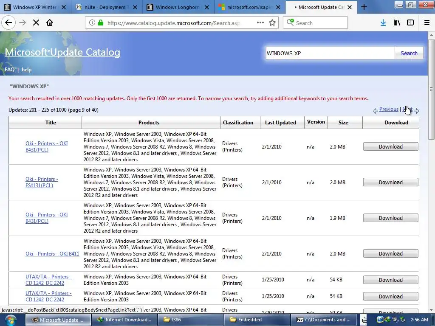Click the scrollbar down arrow
435x326 pixels.
pyautogui.click(x=431, y=310)
